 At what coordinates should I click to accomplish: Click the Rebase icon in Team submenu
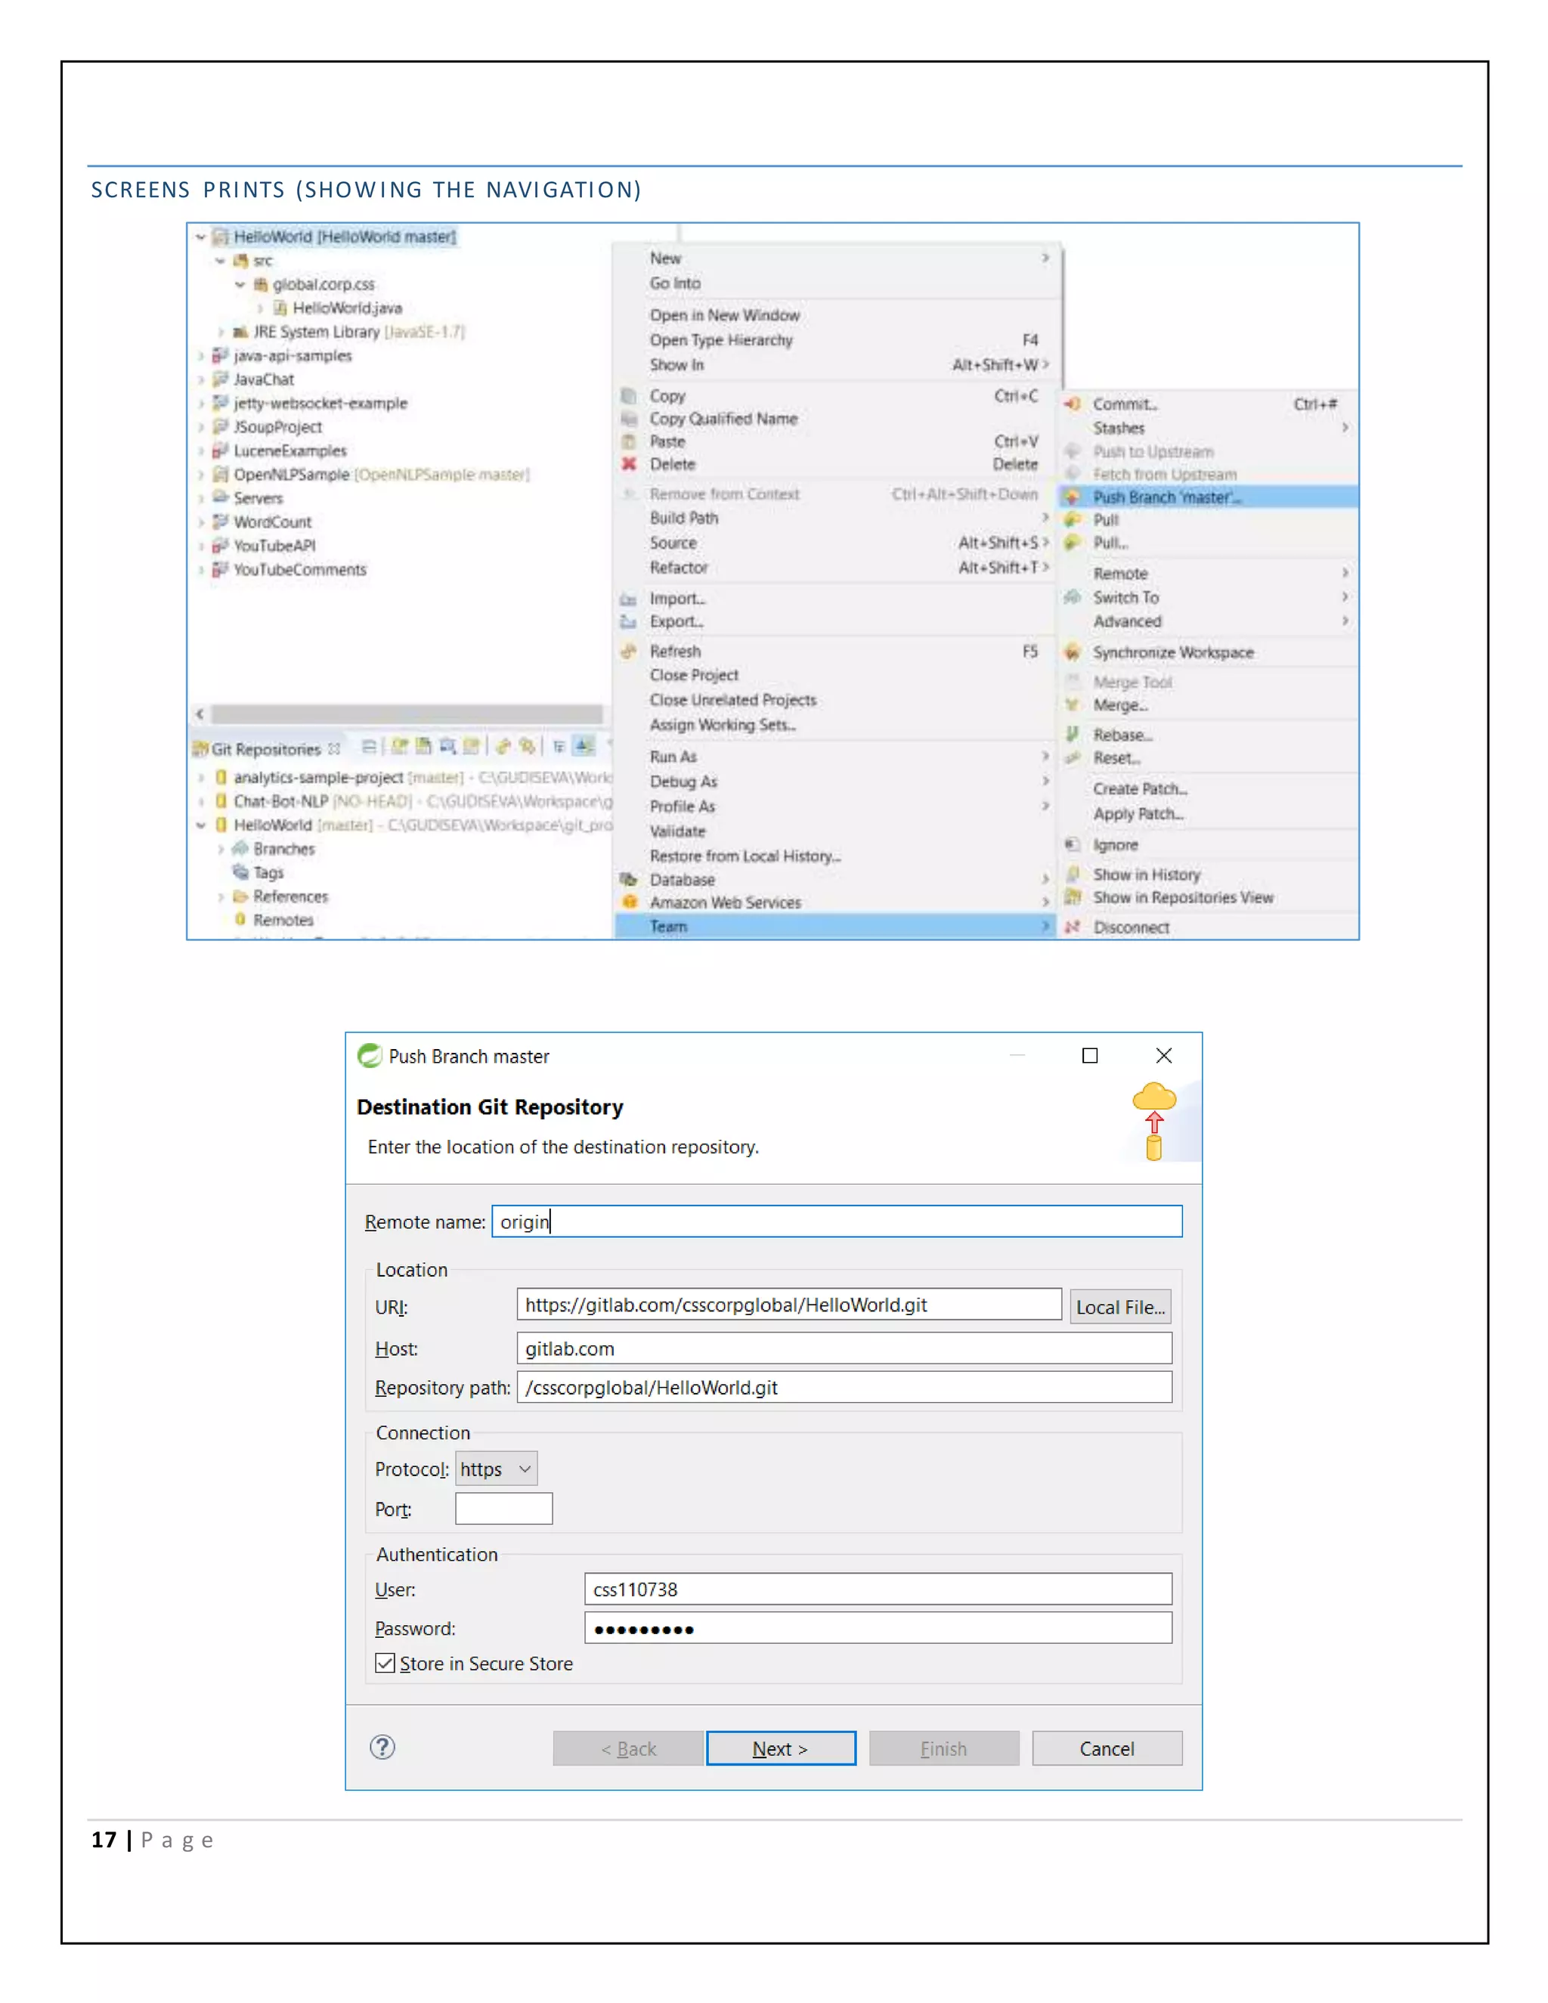pyautogui.click(x=1071, y=735)
